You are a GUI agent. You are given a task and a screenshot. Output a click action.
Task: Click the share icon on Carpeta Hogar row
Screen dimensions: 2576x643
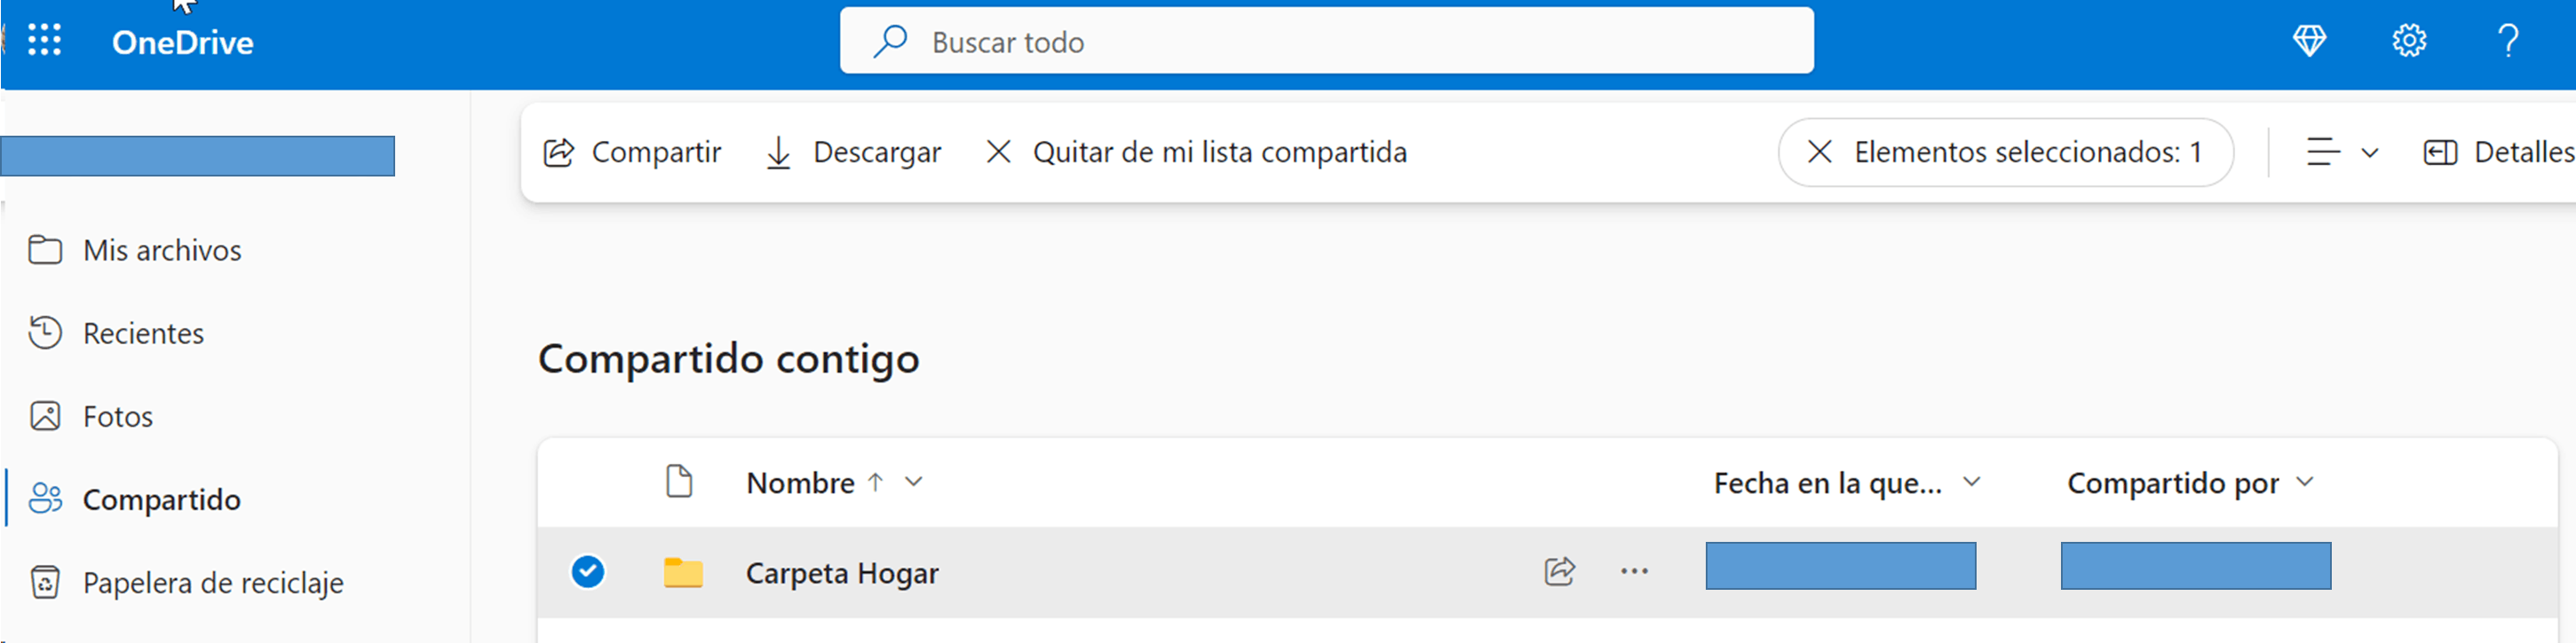click(1559, 572)
